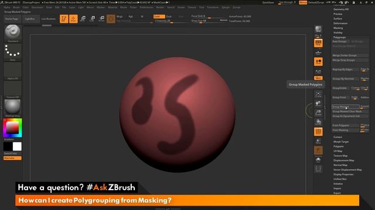The image size is (375, 210).
Task: Open the Texture Off selector
Action: (x=13, y=89)
